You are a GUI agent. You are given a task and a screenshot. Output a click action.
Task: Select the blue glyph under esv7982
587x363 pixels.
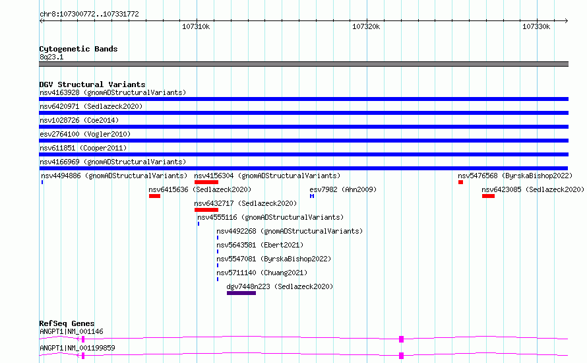tap(312, 196)
